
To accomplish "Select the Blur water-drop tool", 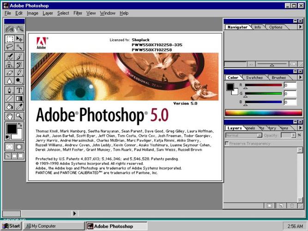I will tap(9, 81).
